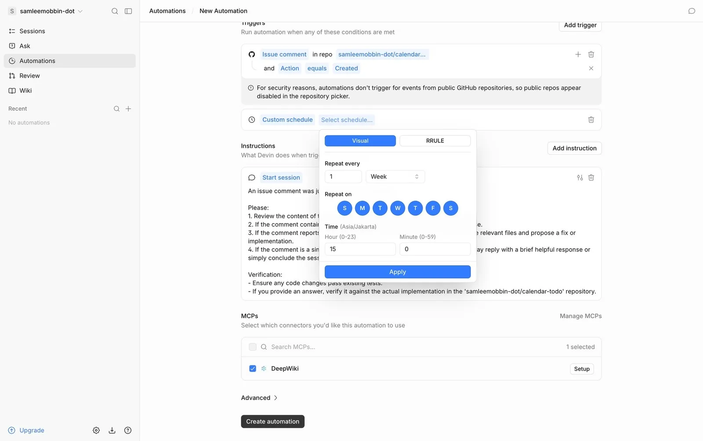Delete the Start session instruction
This screenshot has height=441, width=703.
(591, 177)
